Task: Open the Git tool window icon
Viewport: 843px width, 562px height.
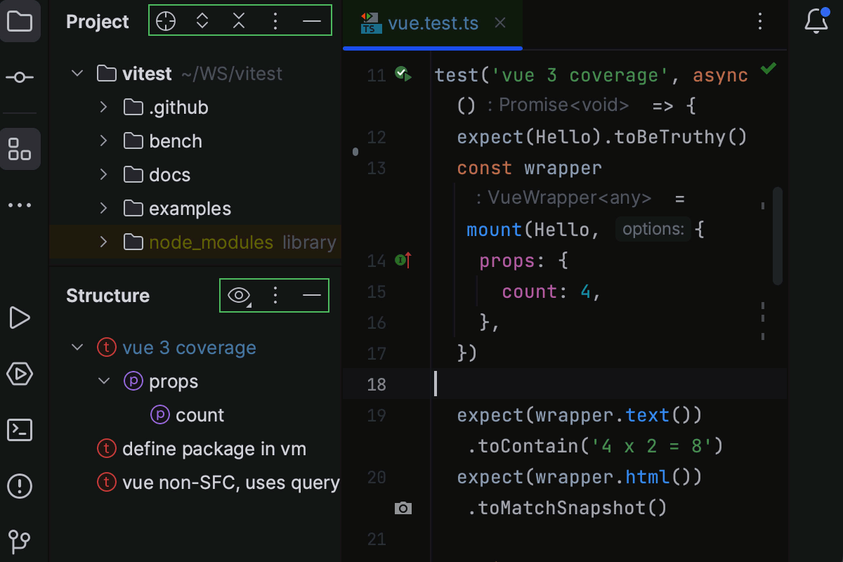Action: [x=20, y=541]
